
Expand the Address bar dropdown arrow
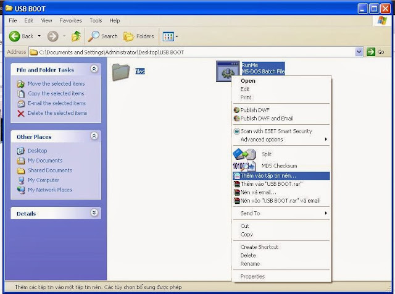[x=359, y=52]
